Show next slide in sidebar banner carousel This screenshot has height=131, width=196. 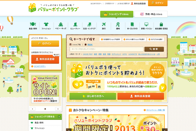point(58,109)
